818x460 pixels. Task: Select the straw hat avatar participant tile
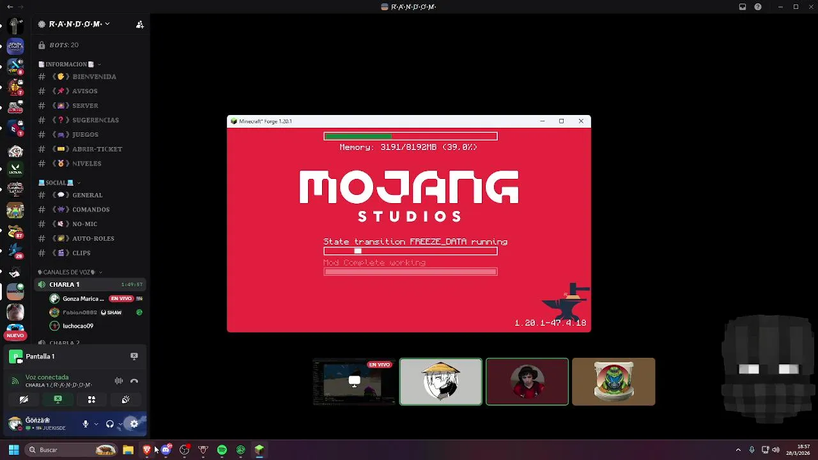(441, 382)
